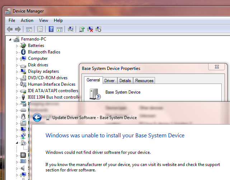Collapse the Other devices unknown-device node

[17, 143]
